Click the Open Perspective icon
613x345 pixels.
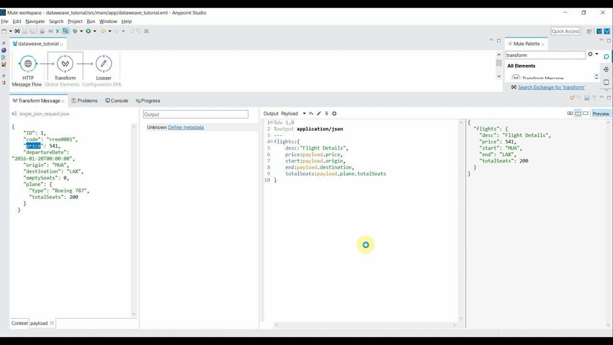coord(590,31)
